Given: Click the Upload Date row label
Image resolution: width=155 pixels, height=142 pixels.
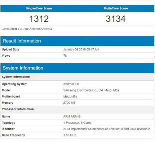Looking at the screenshot, I should 11,50.
